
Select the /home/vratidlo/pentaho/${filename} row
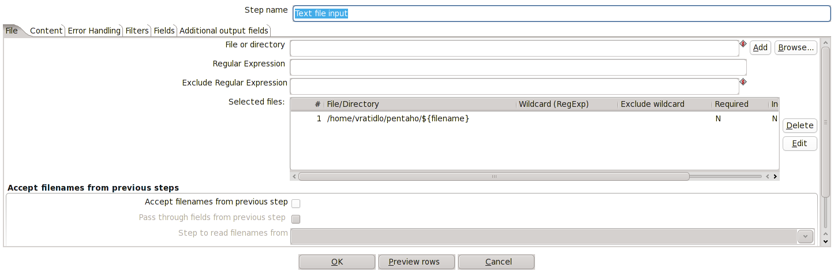click(x=534, y=118)
